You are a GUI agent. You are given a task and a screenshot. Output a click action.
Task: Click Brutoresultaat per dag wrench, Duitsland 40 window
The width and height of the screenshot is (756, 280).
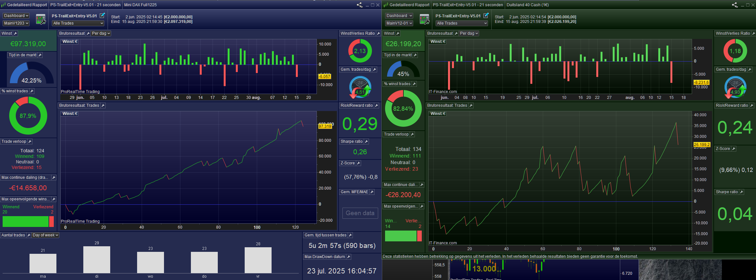[x=456, y=33]
